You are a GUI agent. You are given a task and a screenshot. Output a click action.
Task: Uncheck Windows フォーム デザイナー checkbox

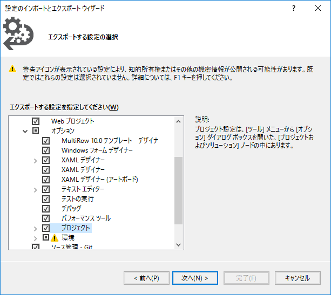[x=46, y=150]
